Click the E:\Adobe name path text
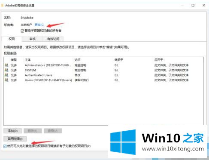 [27, 18]
